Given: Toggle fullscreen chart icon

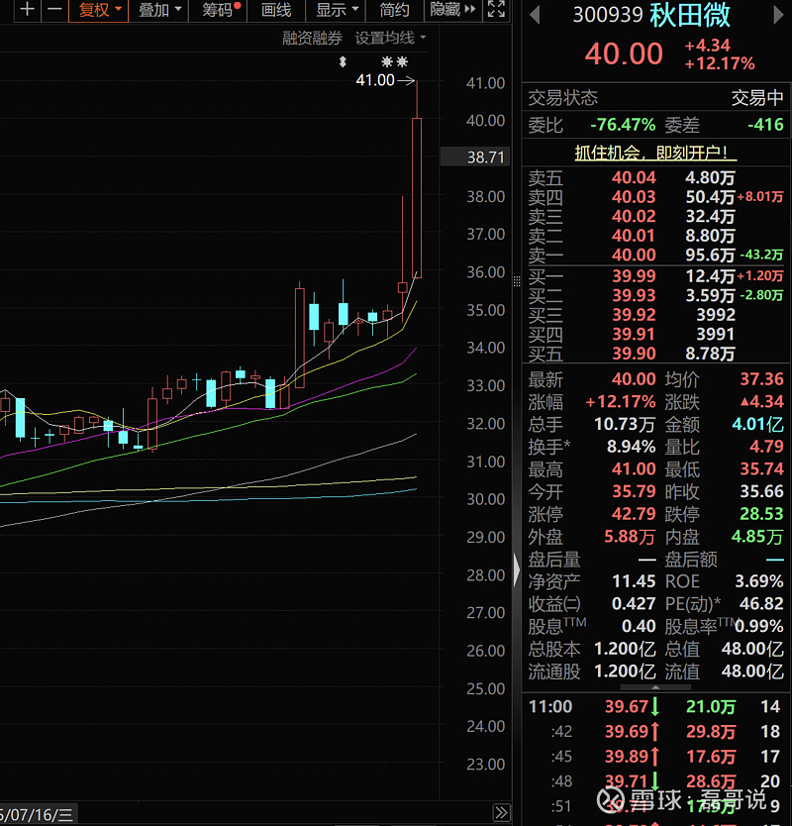Looking at the screenshot, I should coord(496,10).
